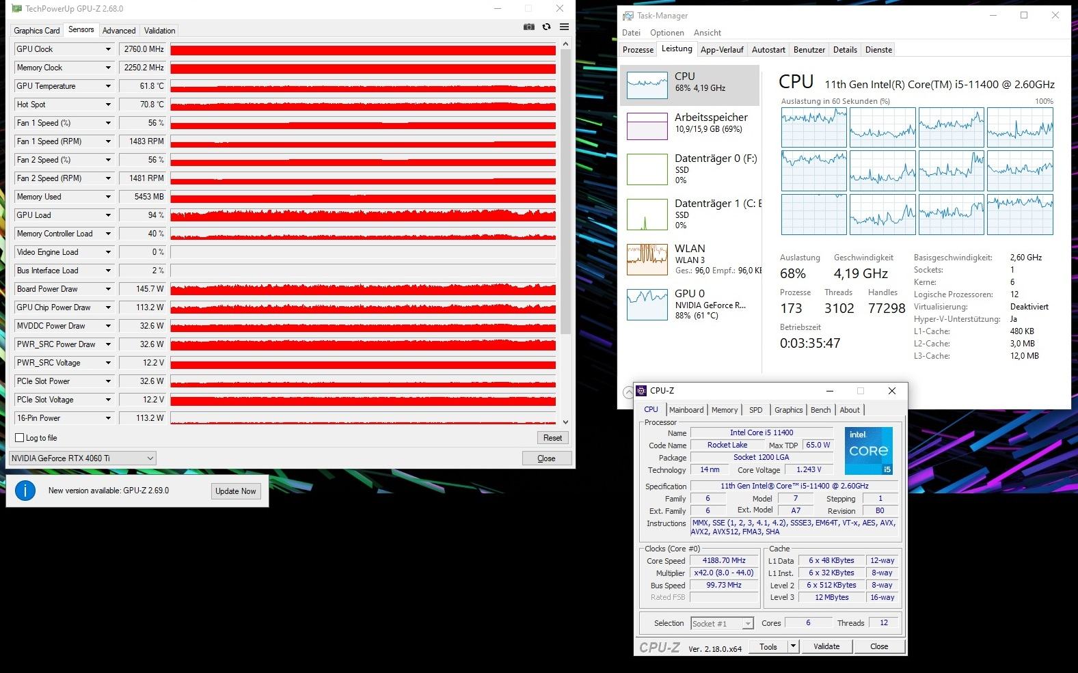Screen dimensions: 1078x673
Task: Switch to the CPU-Z Mainboard tab
Action: click(686, 410)
